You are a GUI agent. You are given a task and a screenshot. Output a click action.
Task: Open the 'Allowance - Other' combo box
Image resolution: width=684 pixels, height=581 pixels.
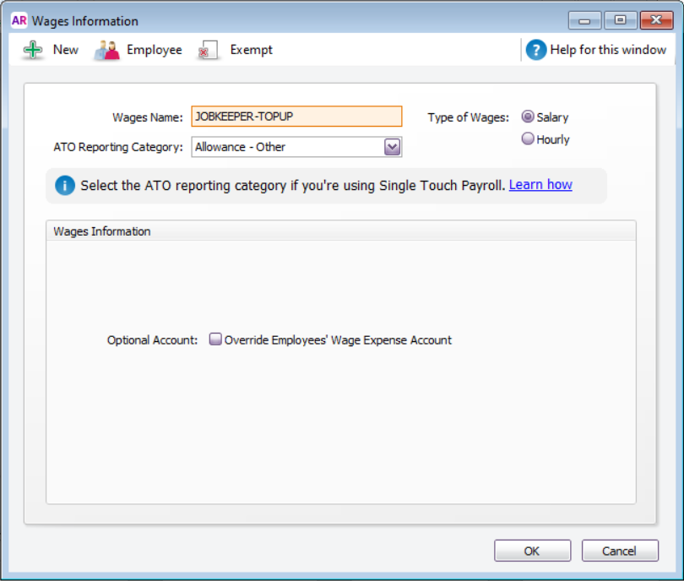(287, 147)
